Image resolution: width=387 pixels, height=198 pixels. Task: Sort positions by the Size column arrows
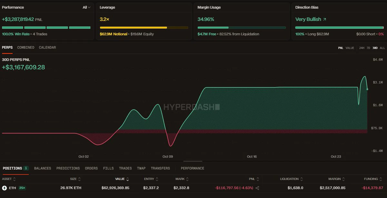tap(79, 179)
